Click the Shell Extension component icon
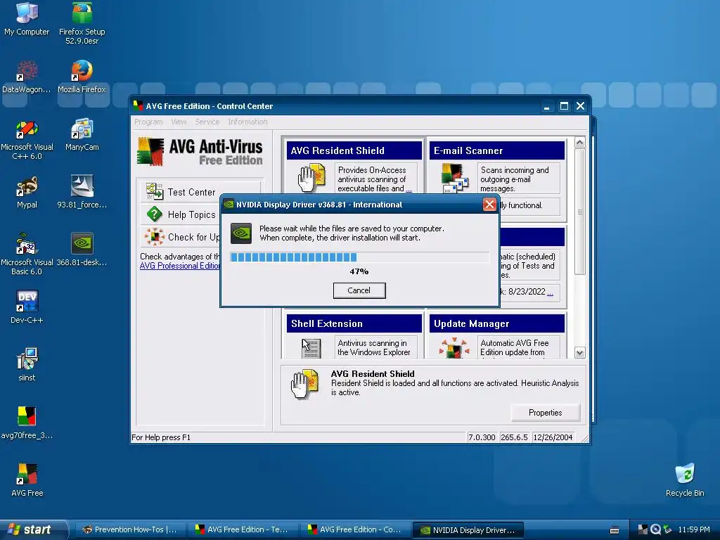Image resolution: width=720 pixels, height=540 pixels. (x=310, y=348)
